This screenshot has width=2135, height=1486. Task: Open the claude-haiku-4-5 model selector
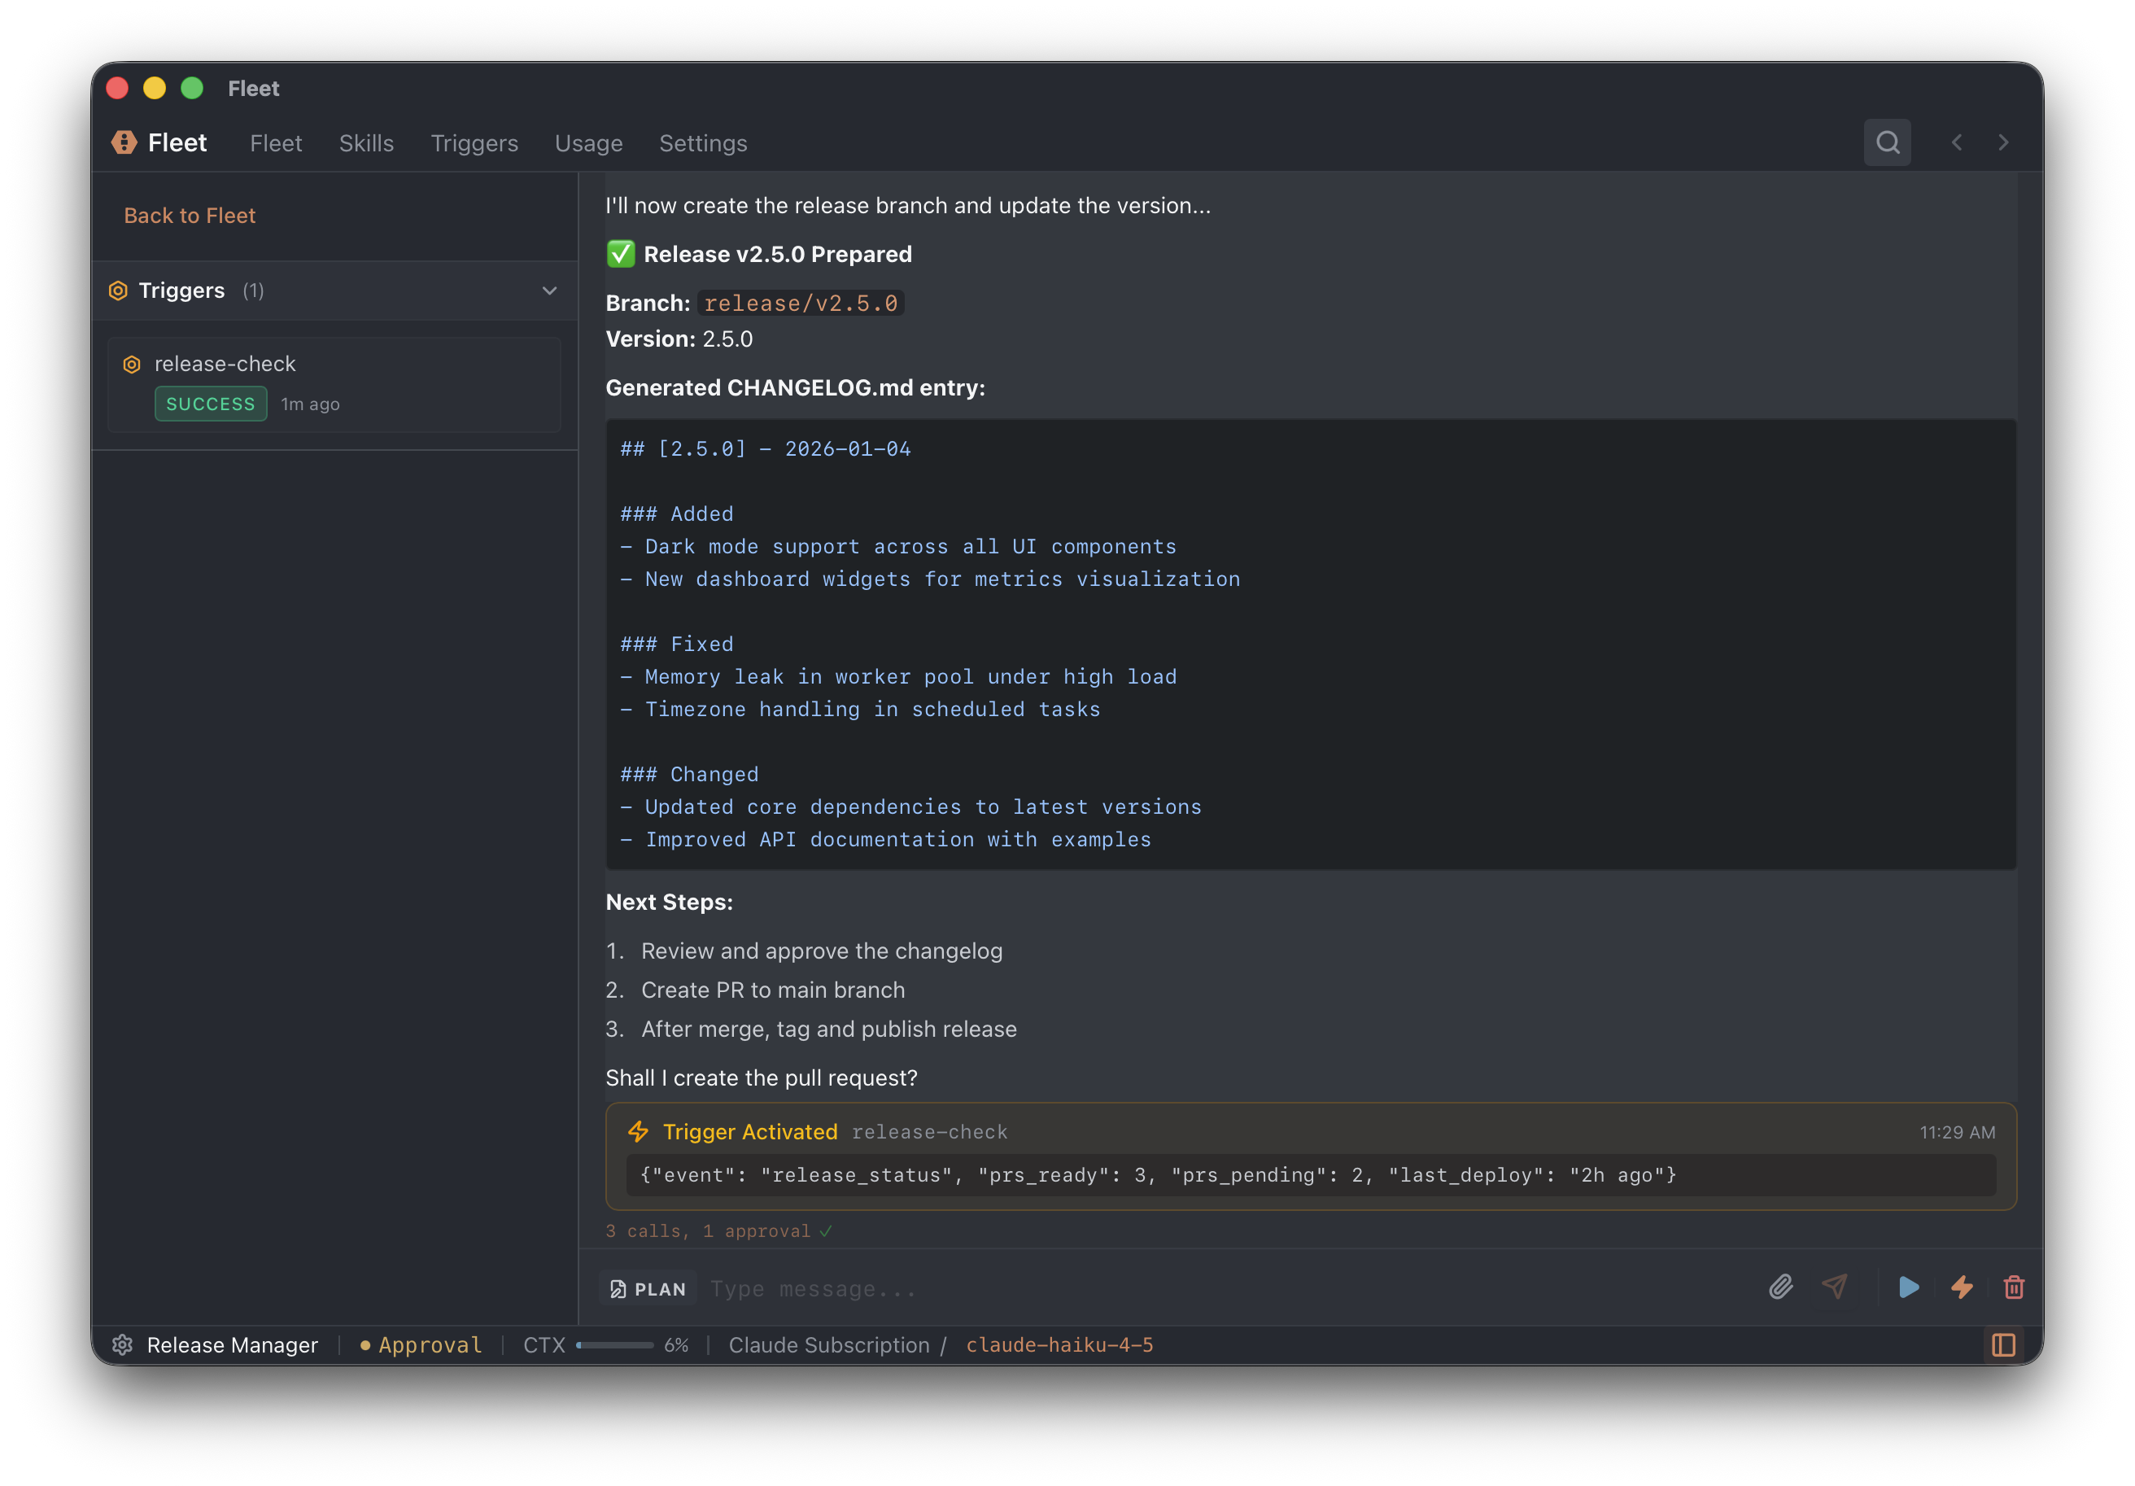1059,1344
